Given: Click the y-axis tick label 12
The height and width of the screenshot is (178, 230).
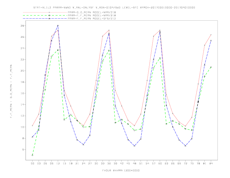Looking at the screenshot, I should click(x=22, y=116).
